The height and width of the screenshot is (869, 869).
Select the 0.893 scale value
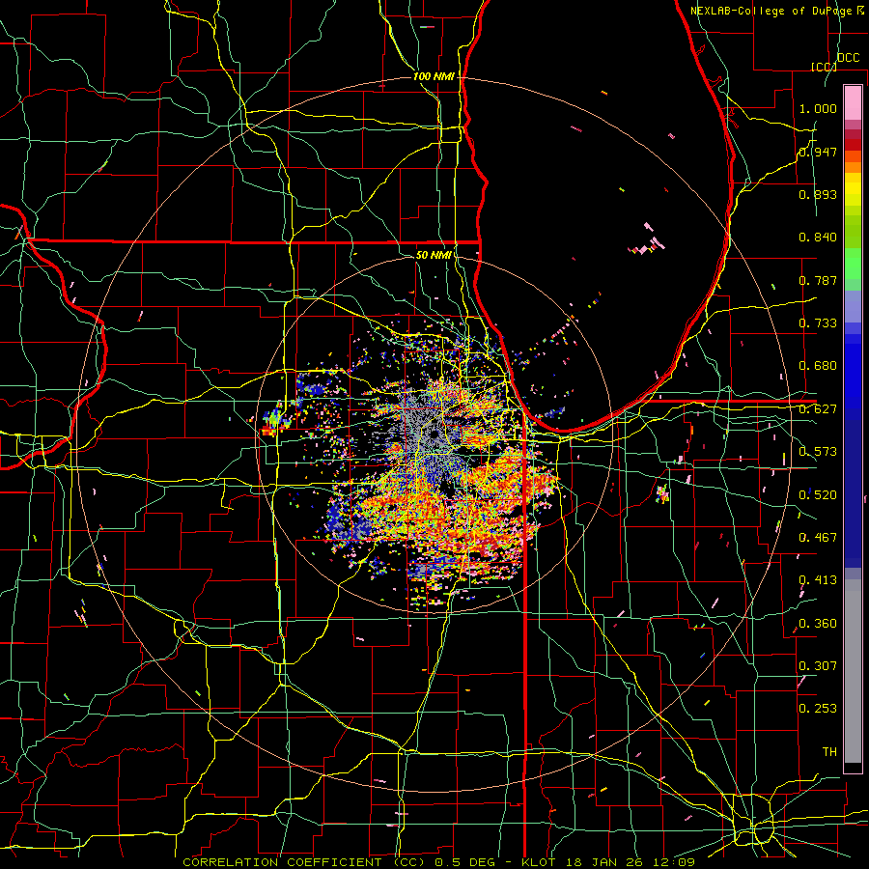point(818,194)
